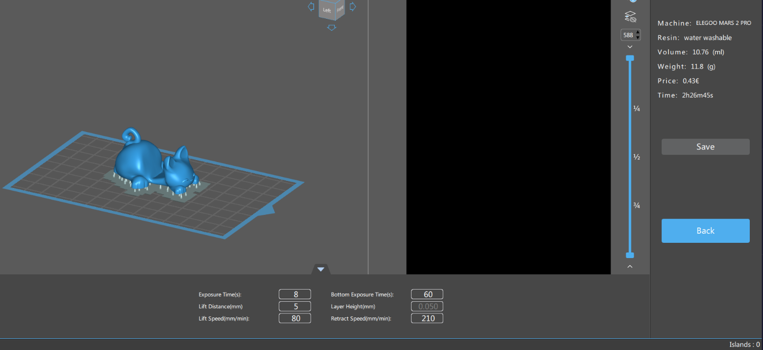
Task: Jump layer slider to ½ mark
Action: tap(636, 157)
